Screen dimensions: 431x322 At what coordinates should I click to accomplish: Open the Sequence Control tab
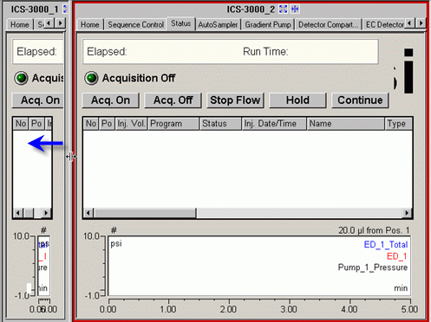[x=135, y=25]
